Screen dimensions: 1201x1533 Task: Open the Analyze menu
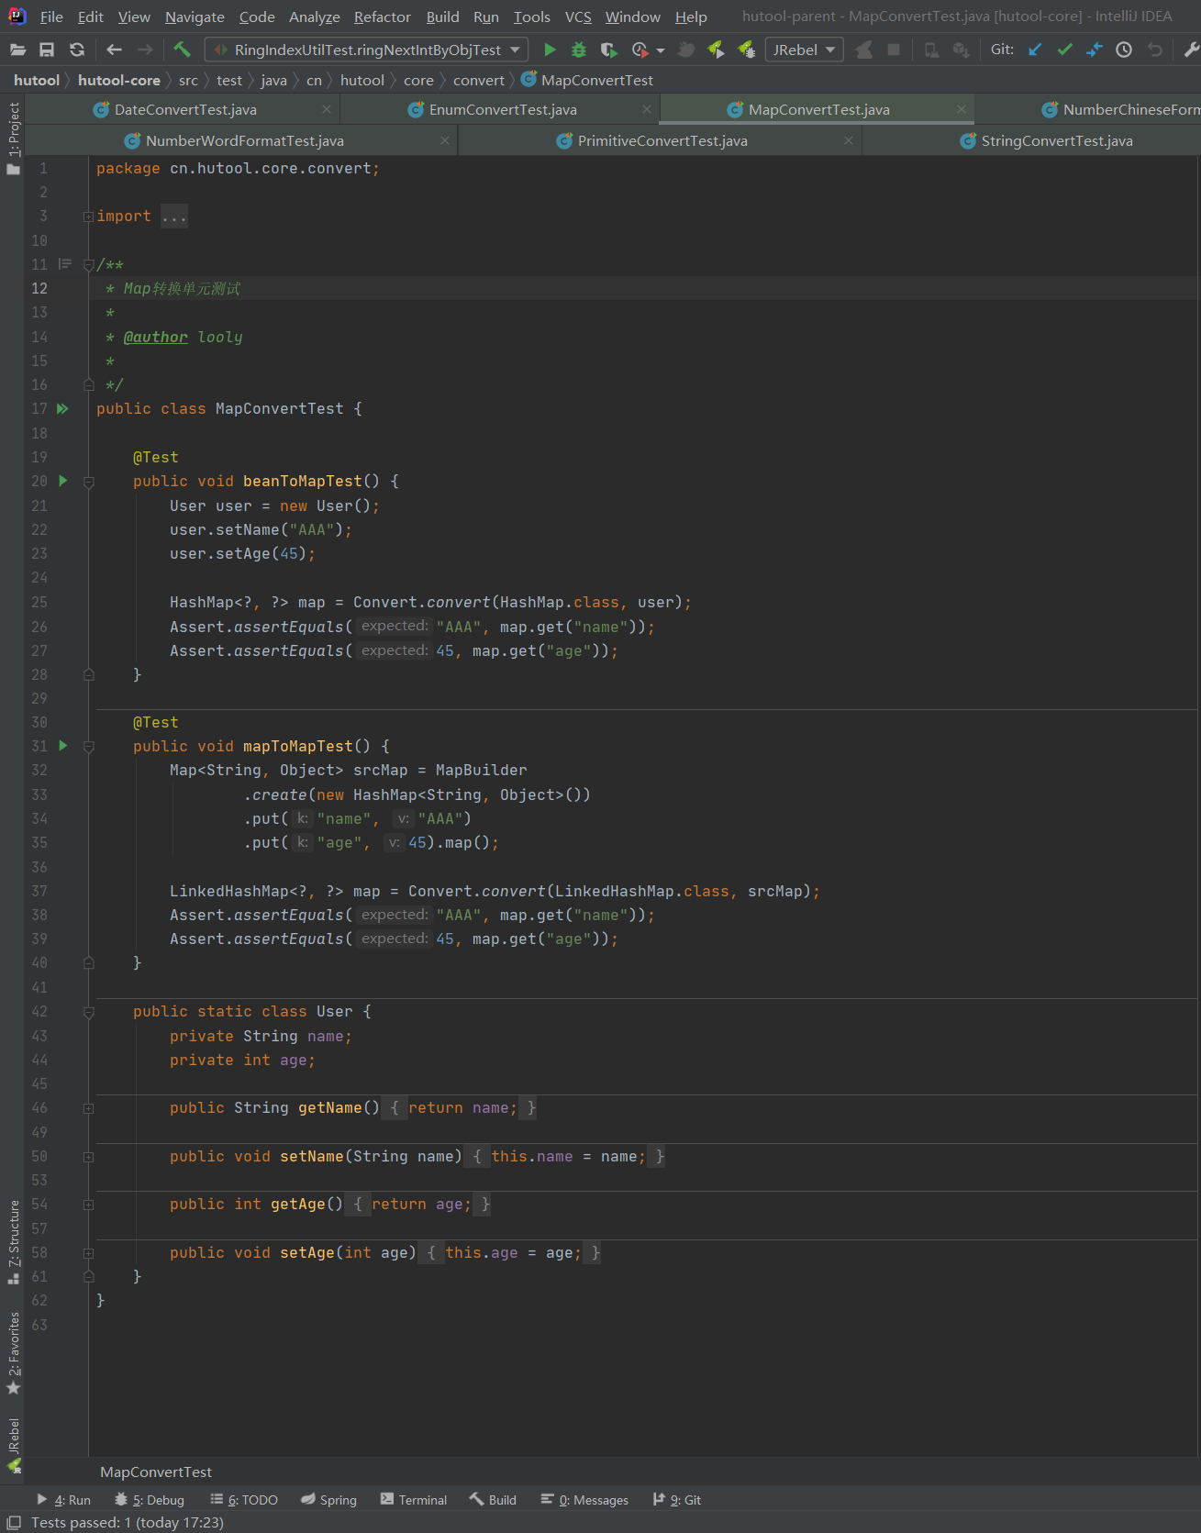[315, 17]
